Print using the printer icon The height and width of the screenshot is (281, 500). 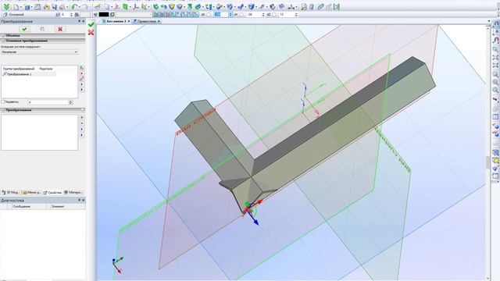coord(62,7)
